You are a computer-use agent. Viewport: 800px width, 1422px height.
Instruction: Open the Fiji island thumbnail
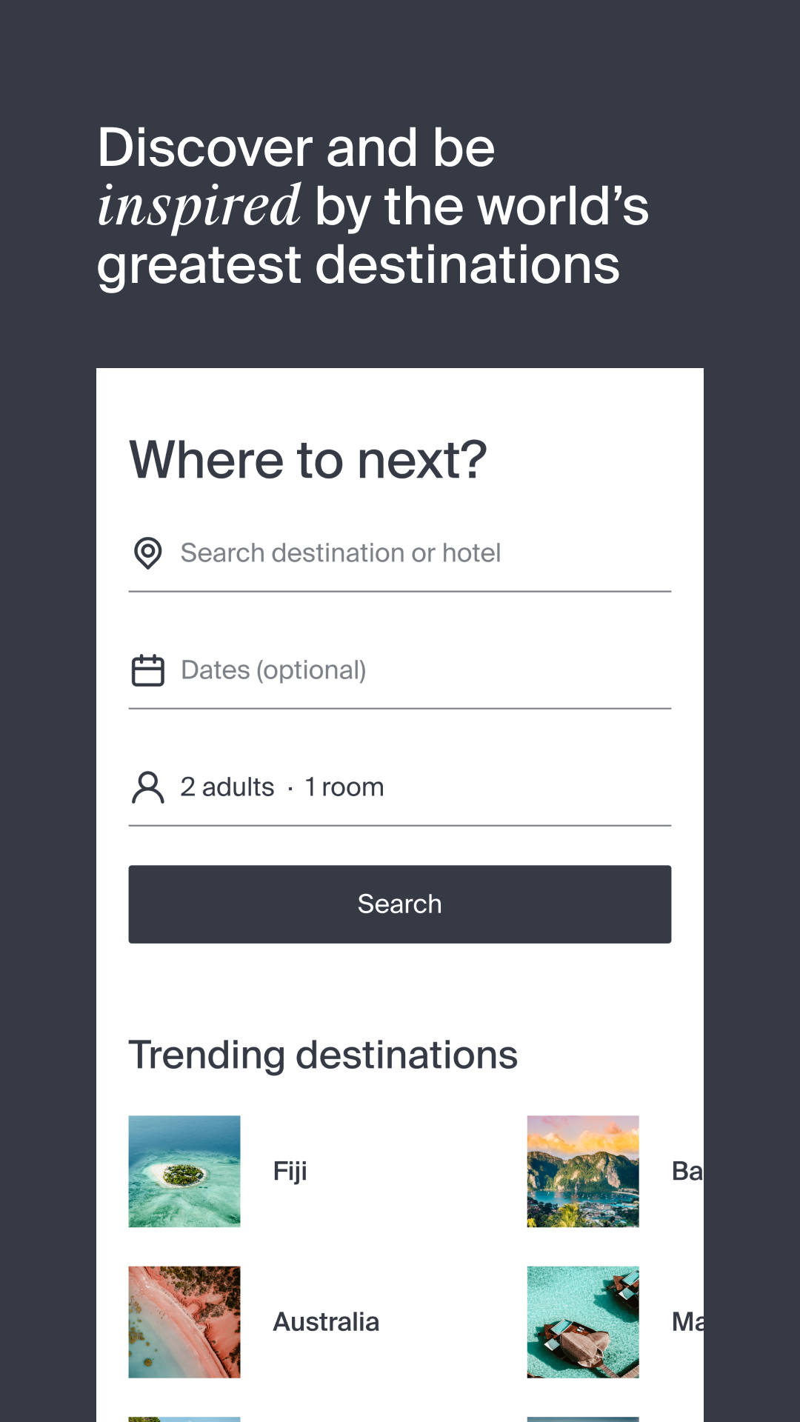click(x=184, y=1171)
